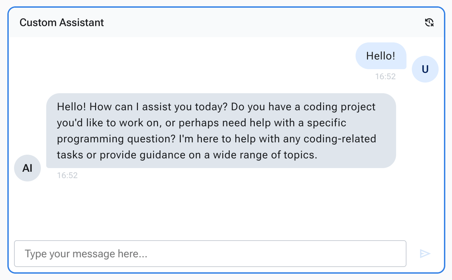Image resolution: width=452 pixels, height=280 pixels.
Task: Click the AI avatar circle
Action: [x=27, y=168]
